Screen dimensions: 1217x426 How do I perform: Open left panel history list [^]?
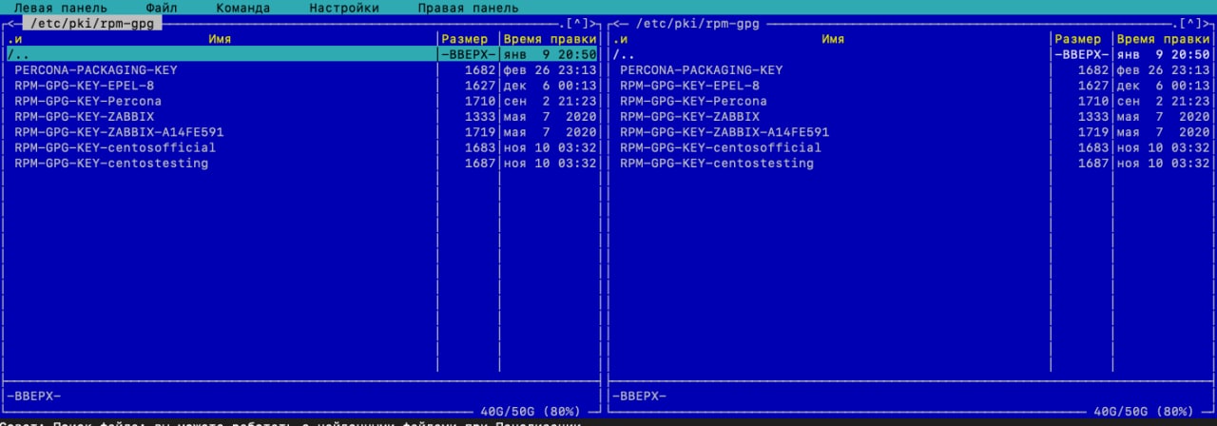click(576, 23)
